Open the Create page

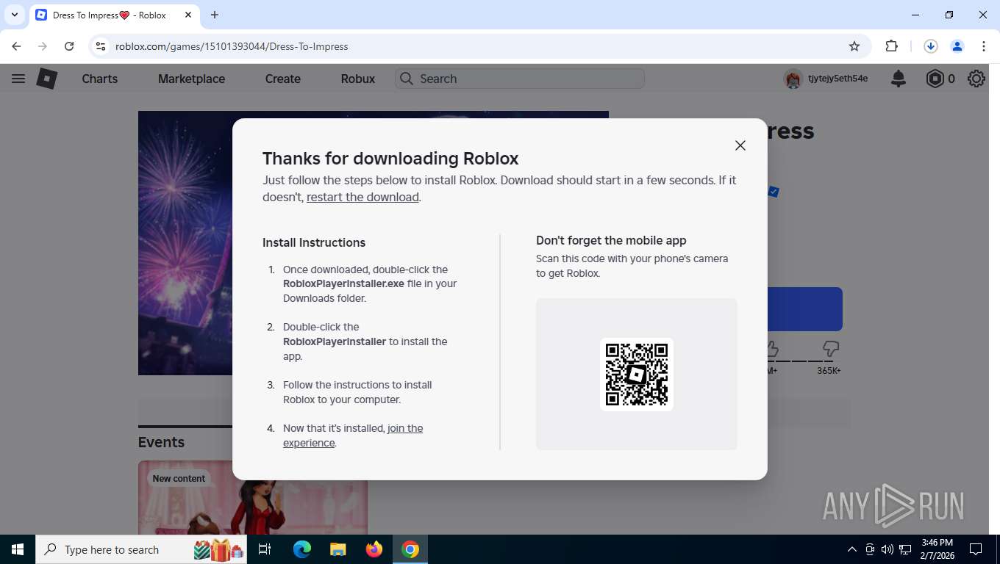pos(283,79)
